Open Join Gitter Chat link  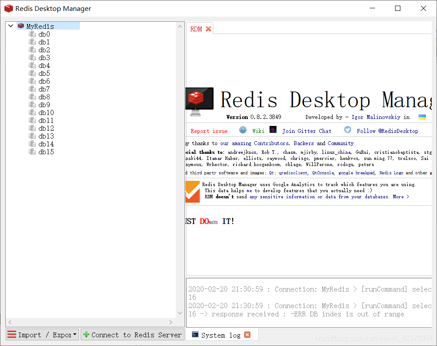[307, 131]
